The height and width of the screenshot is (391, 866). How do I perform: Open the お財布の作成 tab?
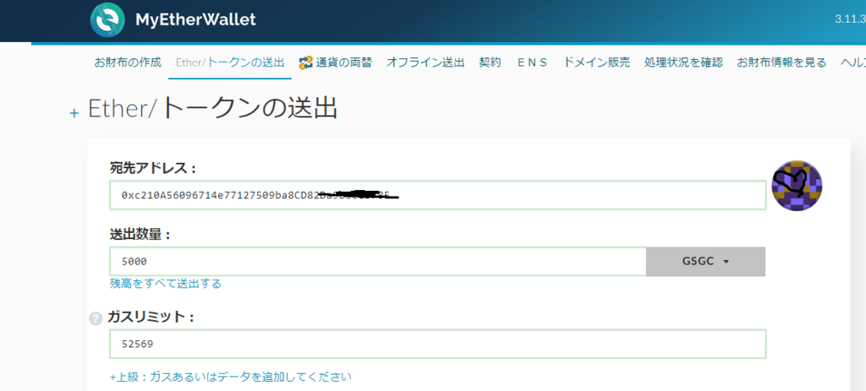point(128,62)
